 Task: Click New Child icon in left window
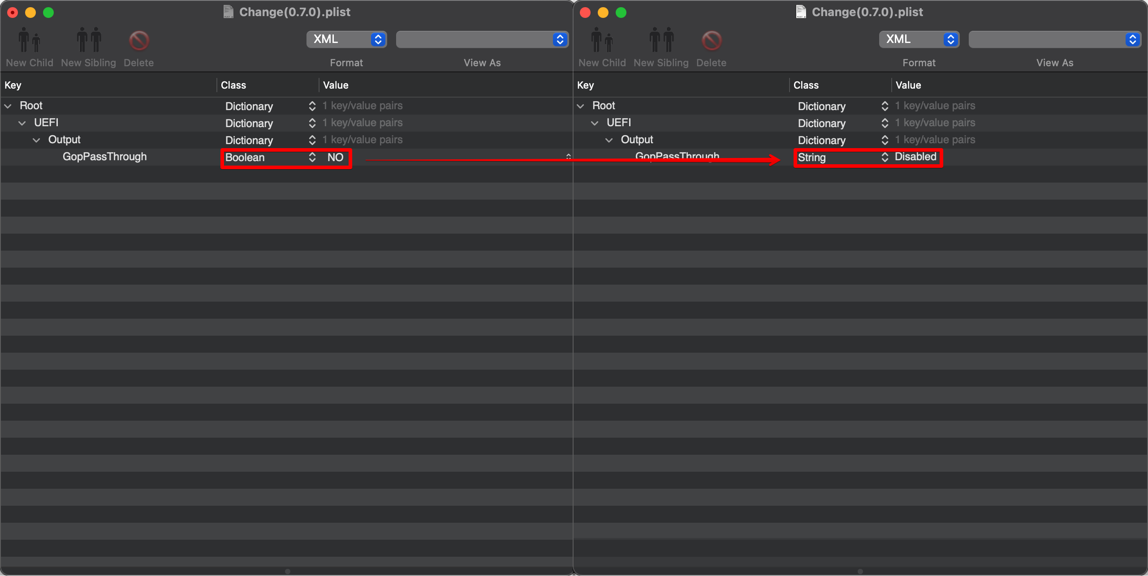click(x=29, y=41)
